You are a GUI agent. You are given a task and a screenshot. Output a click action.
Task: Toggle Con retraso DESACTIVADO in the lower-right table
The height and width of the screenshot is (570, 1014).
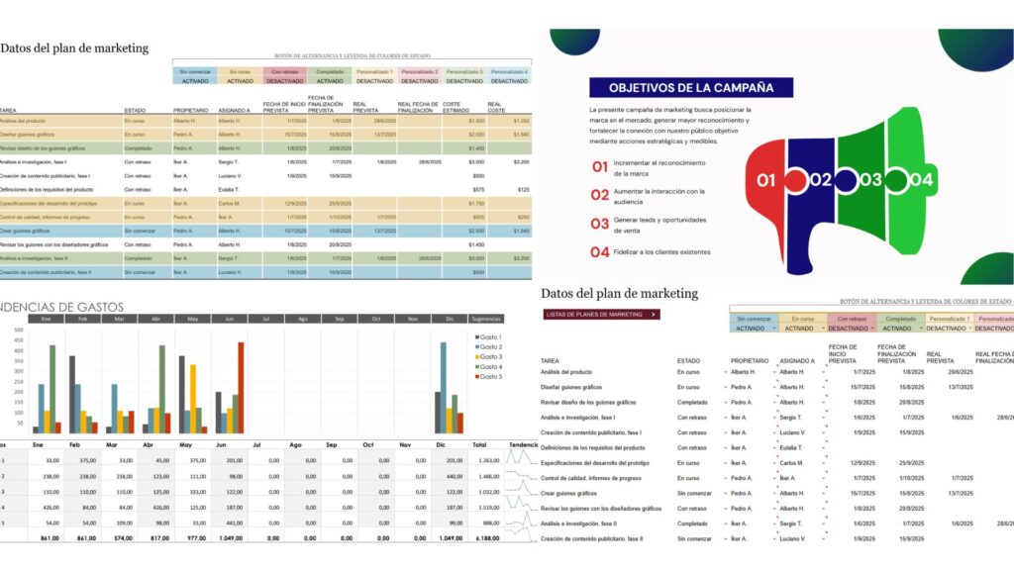tap(850, 328)
